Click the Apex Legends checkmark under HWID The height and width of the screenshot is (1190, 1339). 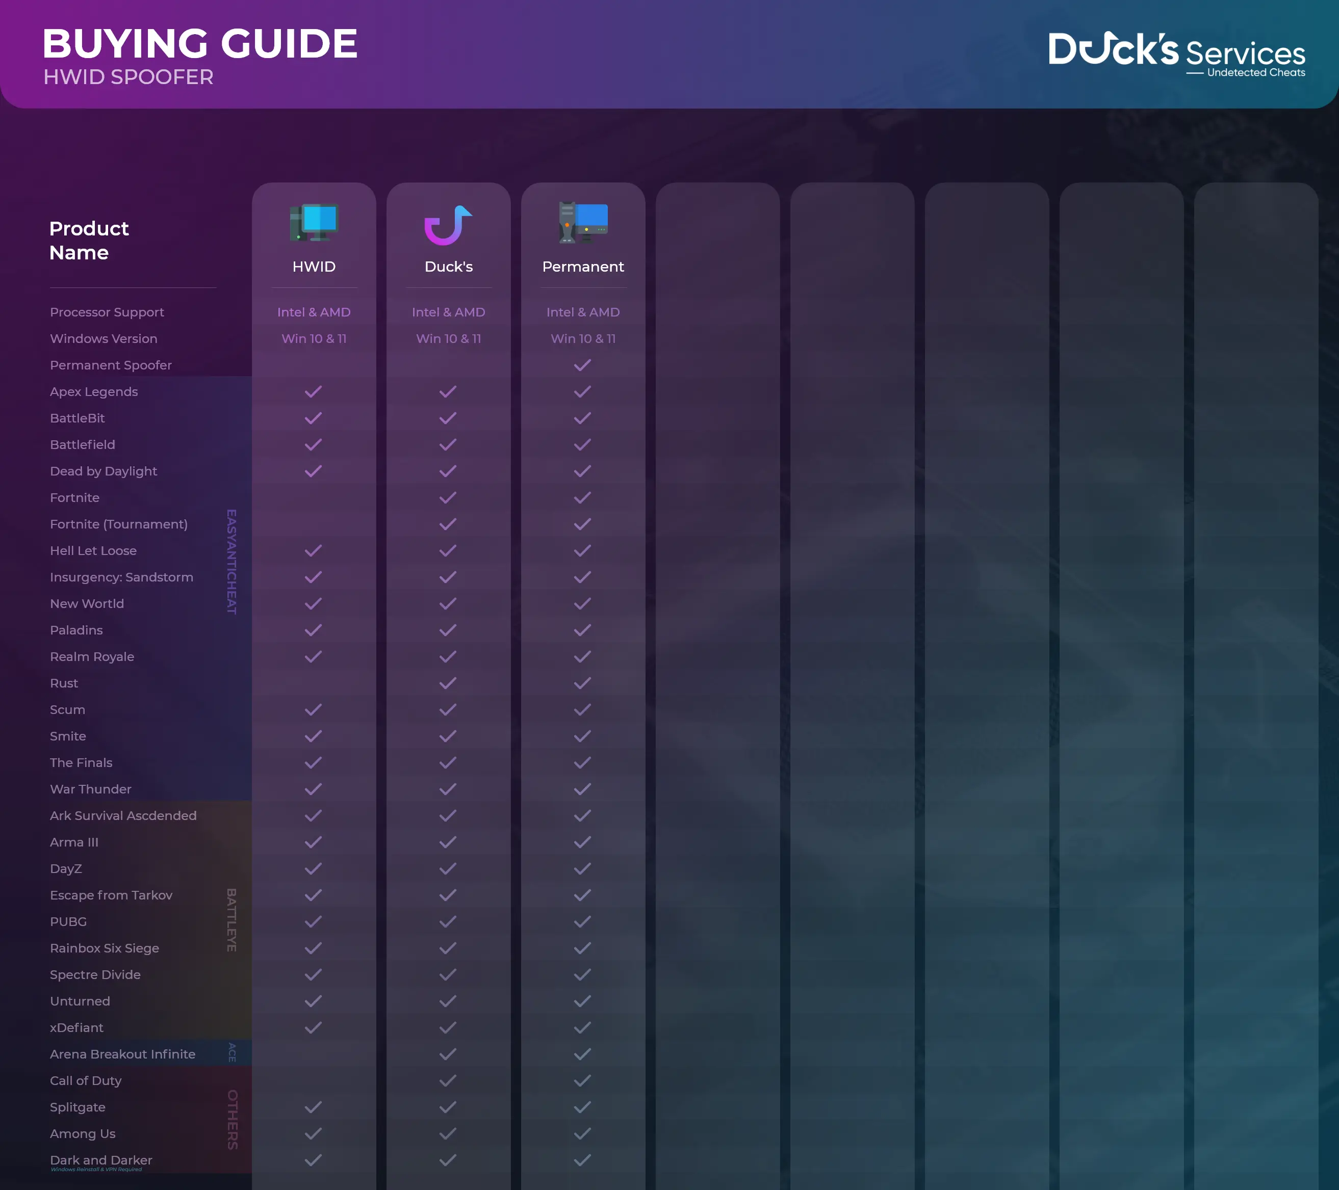[x=313, y=391]
